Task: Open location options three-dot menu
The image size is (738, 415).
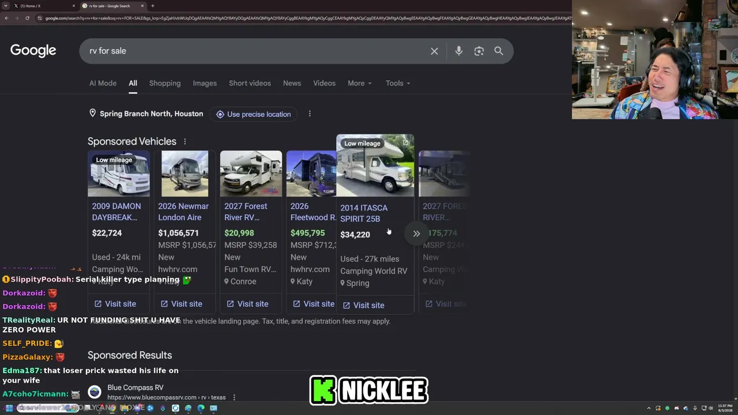Action: [310, 114]
